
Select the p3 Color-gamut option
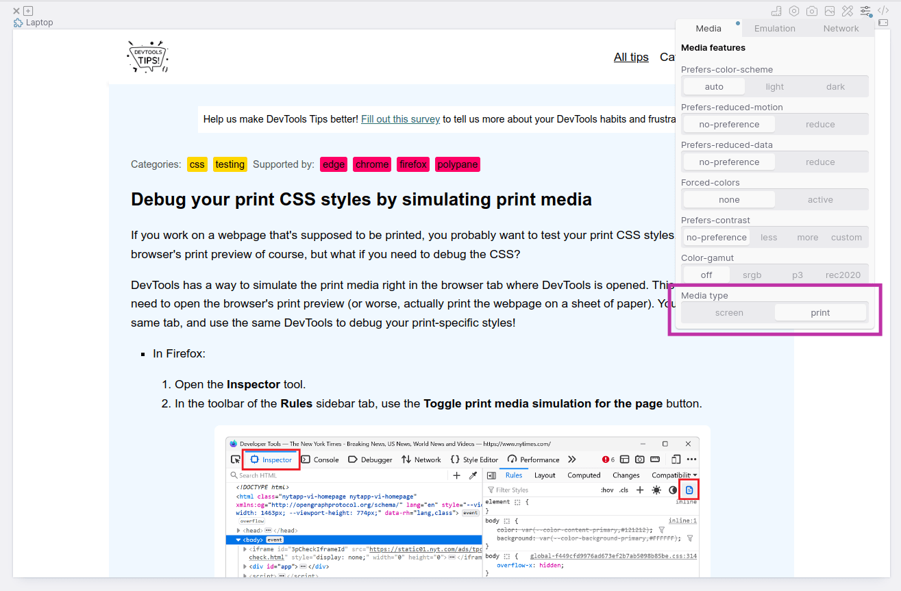tap(797, 274)
